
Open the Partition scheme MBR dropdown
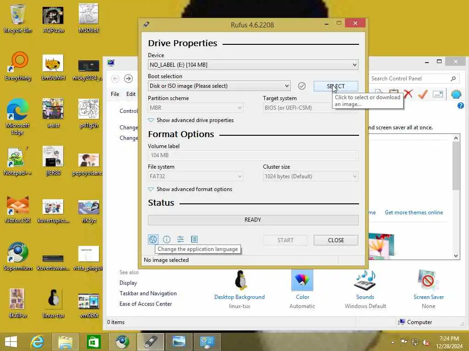pyautogui.click(x=195, y=108)
